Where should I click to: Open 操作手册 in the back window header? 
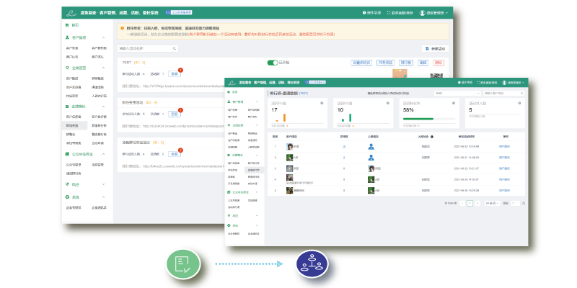click(x=374, y=13)
